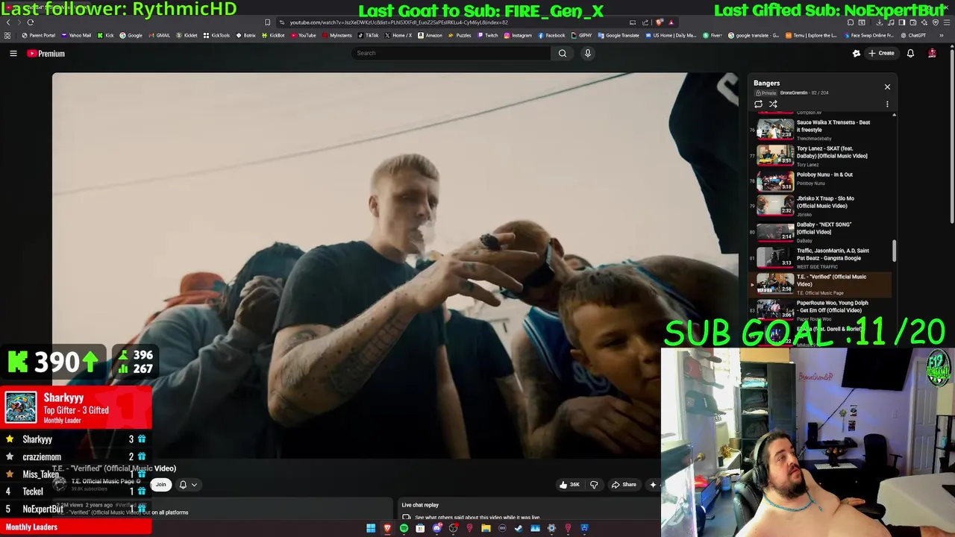Click the Private playlist privacy badge
The height and width of the screenshot is (537, 955).
(765, 93)
